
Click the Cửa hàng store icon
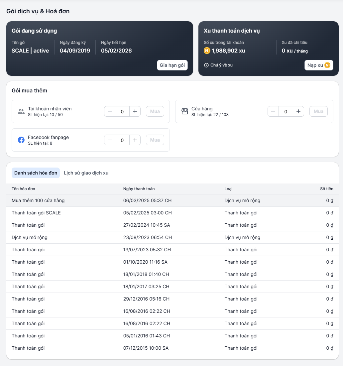pos(185,111)
